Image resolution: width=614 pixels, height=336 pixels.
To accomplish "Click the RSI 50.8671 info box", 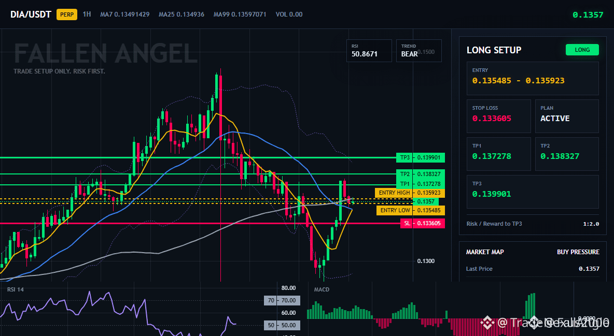I will pos(369,51).
